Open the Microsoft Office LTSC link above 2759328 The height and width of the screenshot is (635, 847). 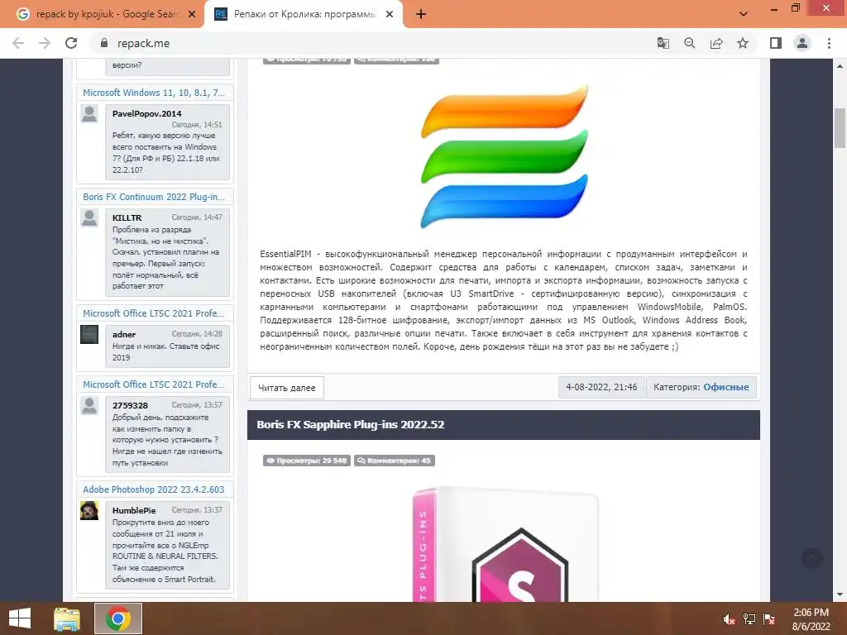tap(153, 384)
